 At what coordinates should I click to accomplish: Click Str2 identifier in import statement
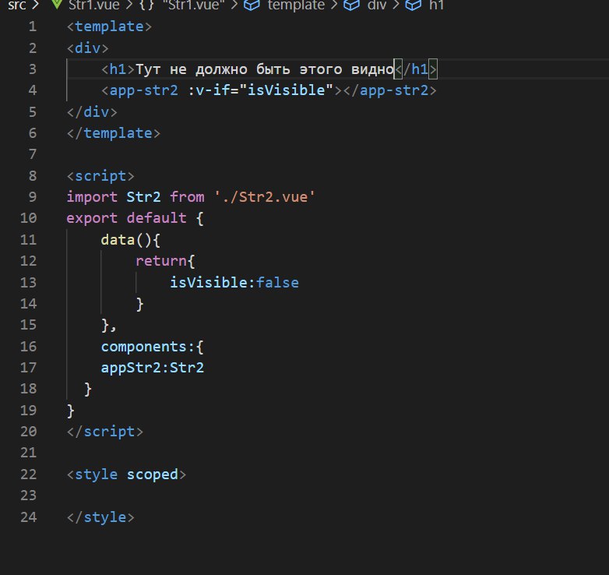click(x=144, y=197)
